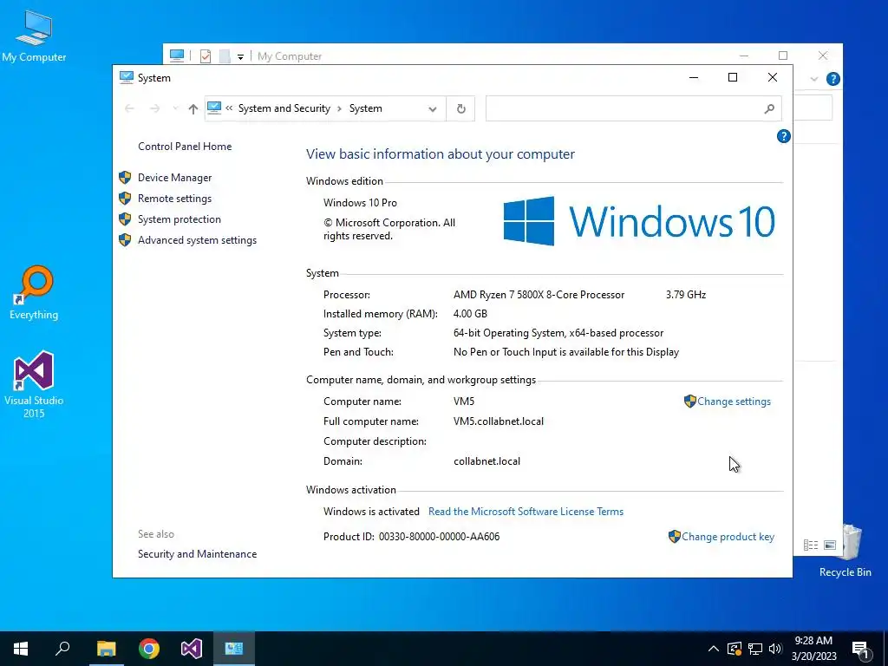
Task: Click the search magnifier icon in System window
Action: [x=769, y=108]
